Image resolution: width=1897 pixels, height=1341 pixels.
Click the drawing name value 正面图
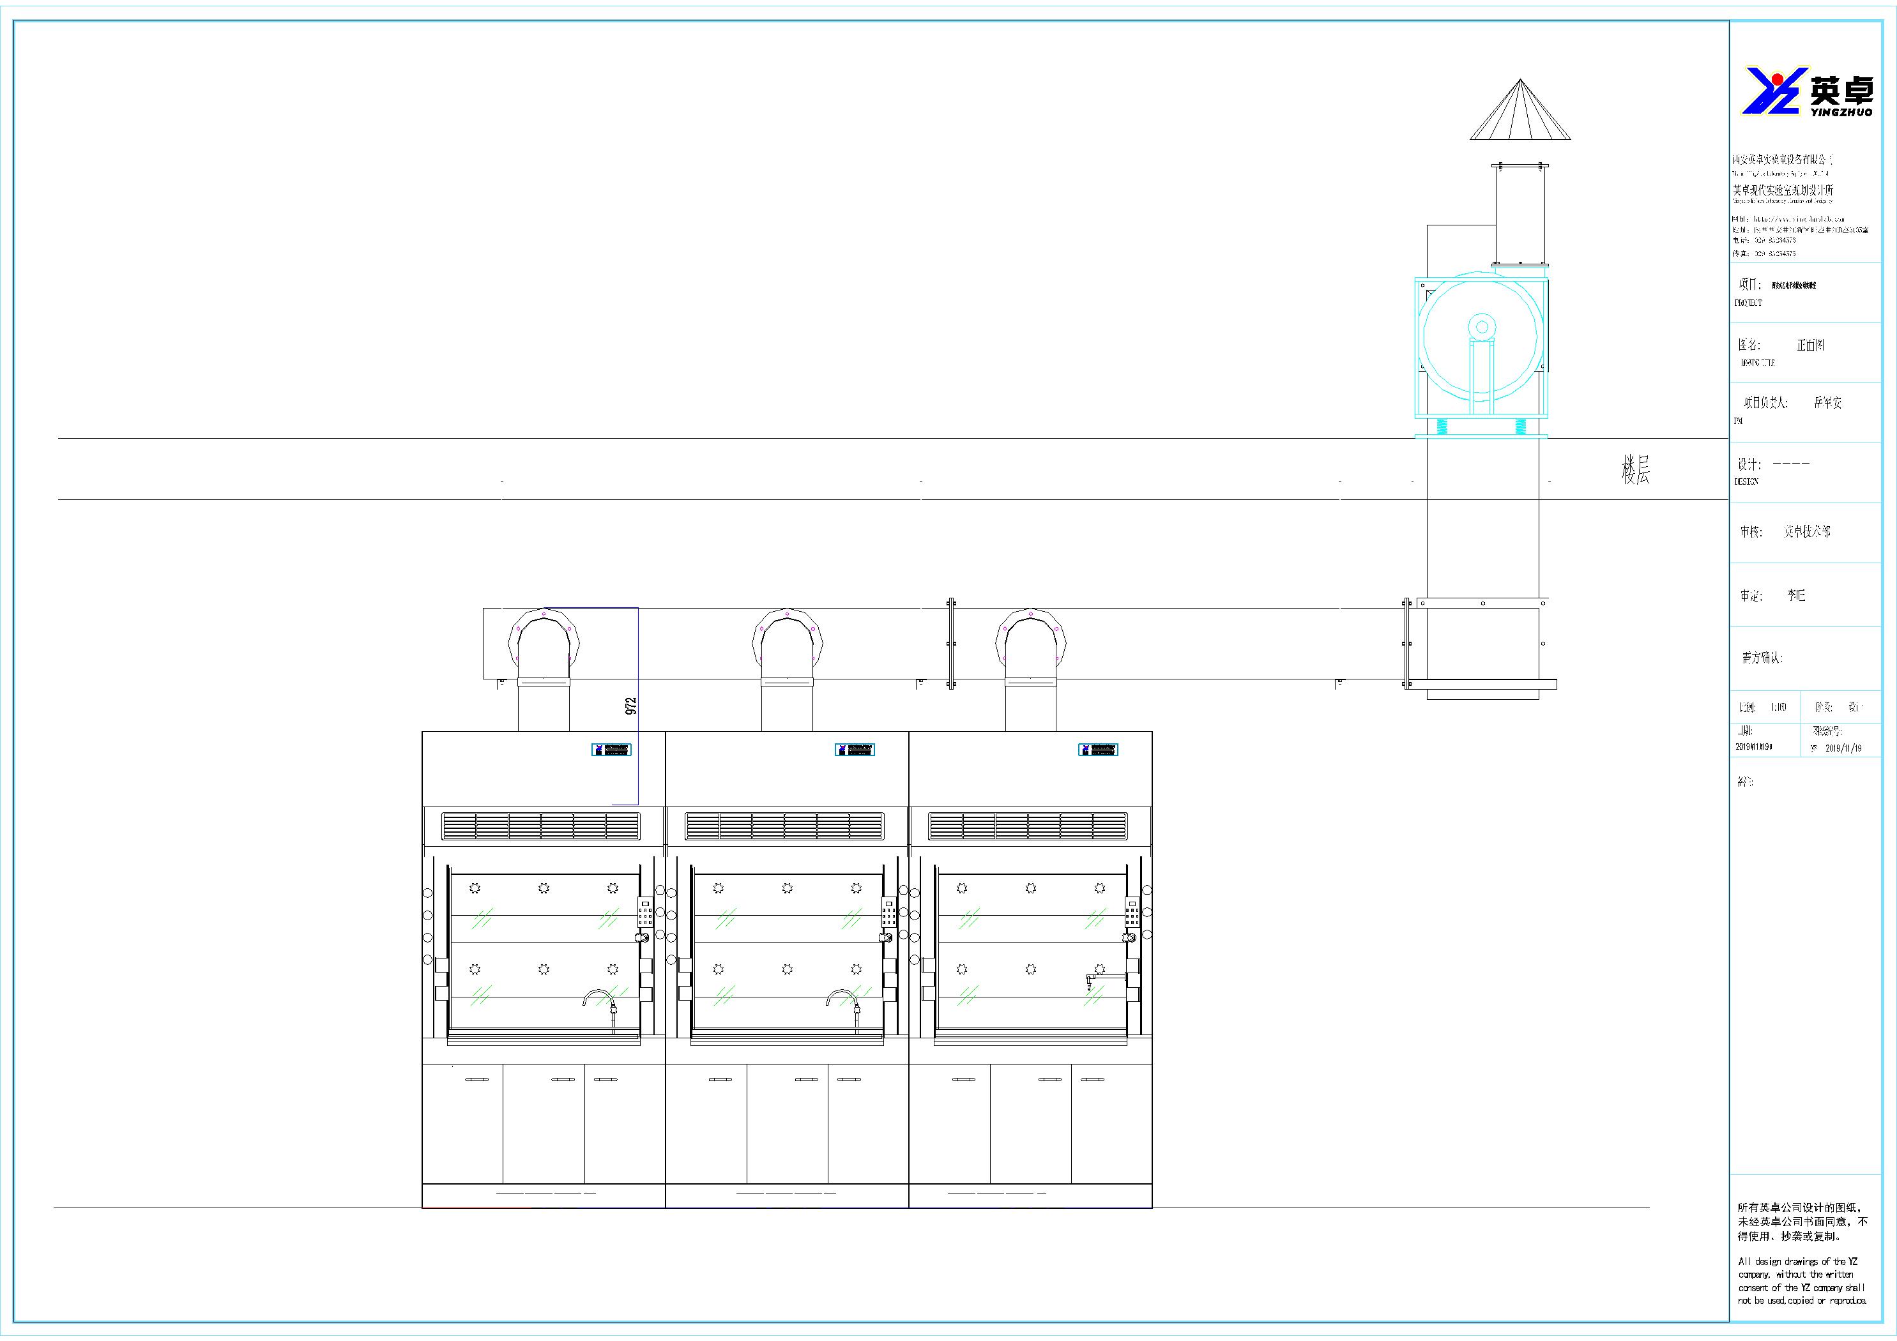(x=1810, y=345)
